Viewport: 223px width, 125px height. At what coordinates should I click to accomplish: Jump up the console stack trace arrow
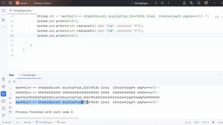coord(10,89)
